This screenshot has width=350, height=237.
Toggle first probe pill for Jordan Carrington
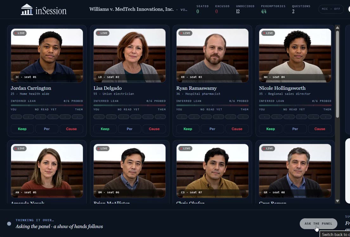point(16,117)
